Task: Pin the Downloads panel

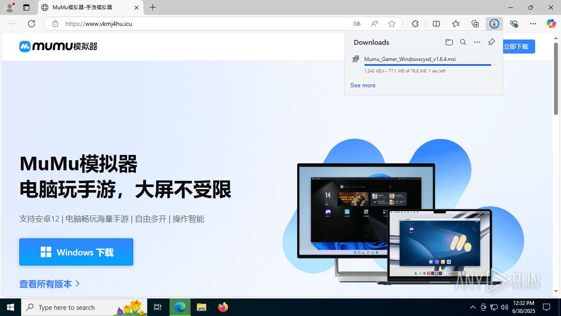Action: (491, 42)
